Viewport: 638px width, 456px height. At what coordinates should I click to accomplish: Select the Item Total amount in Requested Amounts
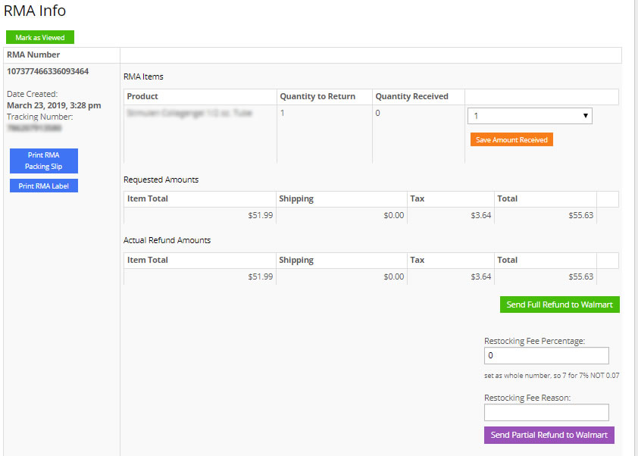pos(261,214)
